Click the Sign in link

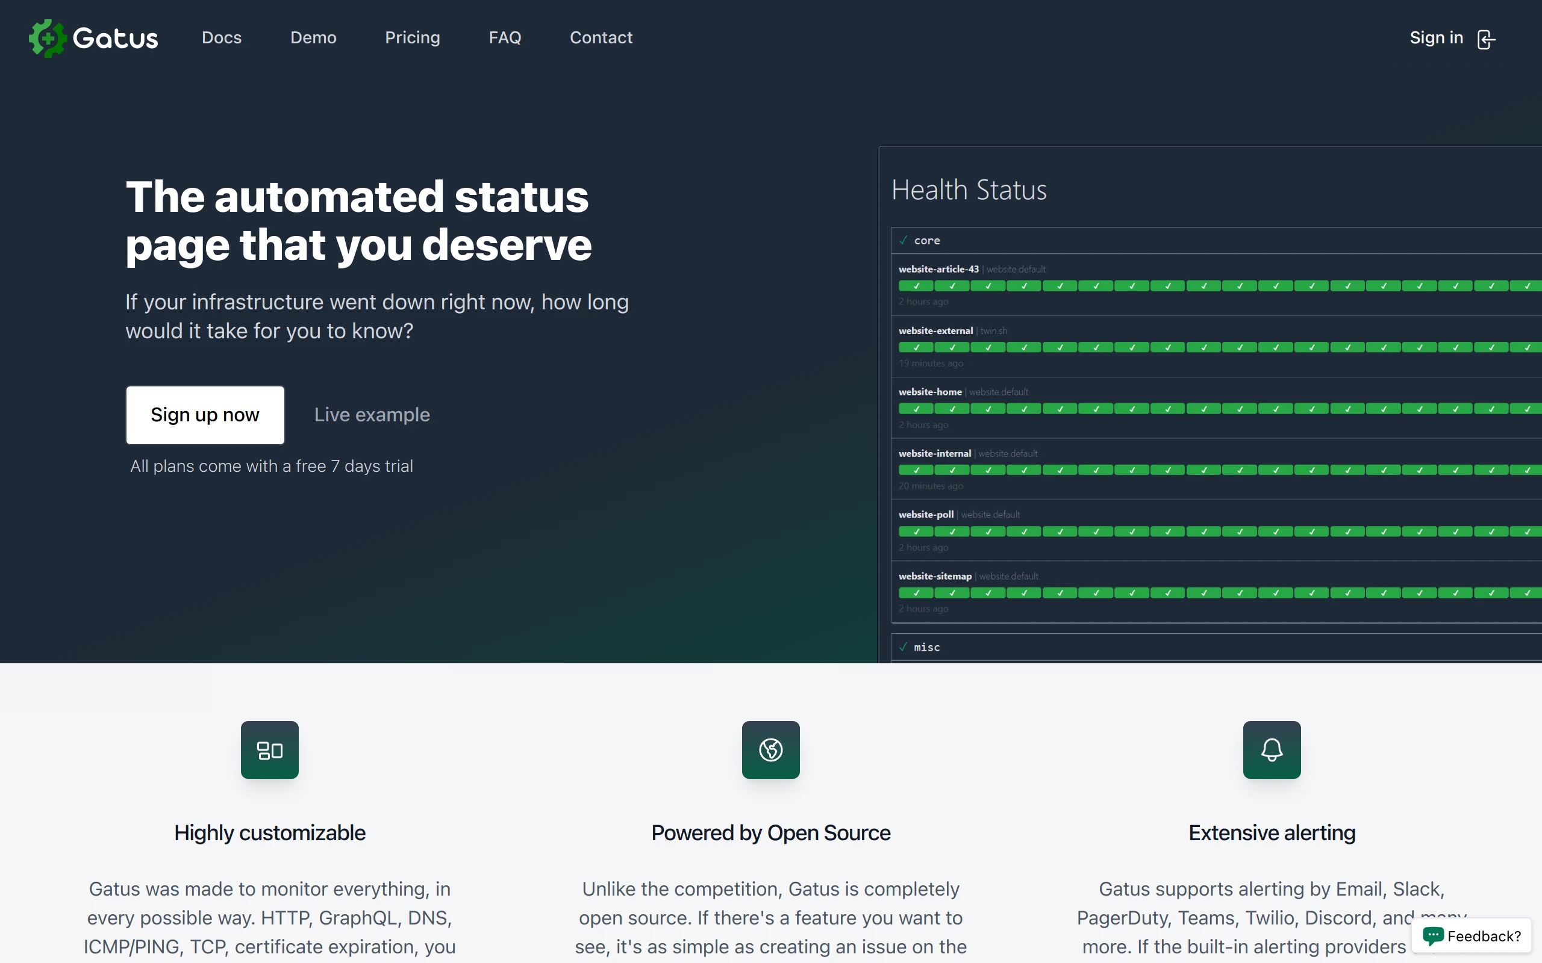point(1436,37)
